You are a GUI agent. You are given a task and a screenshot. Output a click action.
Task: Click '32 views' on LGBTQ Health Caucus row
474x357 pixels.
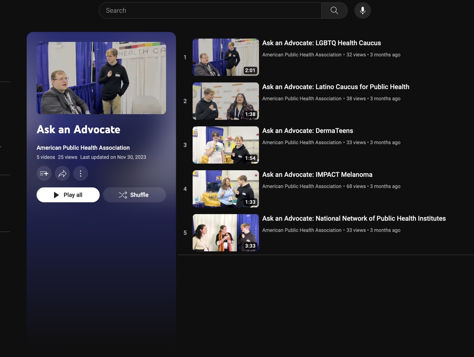point(356,55)
